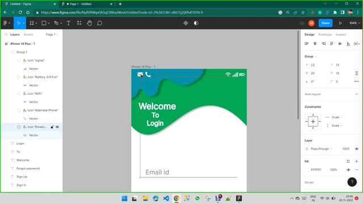Click the user avatar M
The width and height of the screenshot is (363, 204).
click(311, 23)
